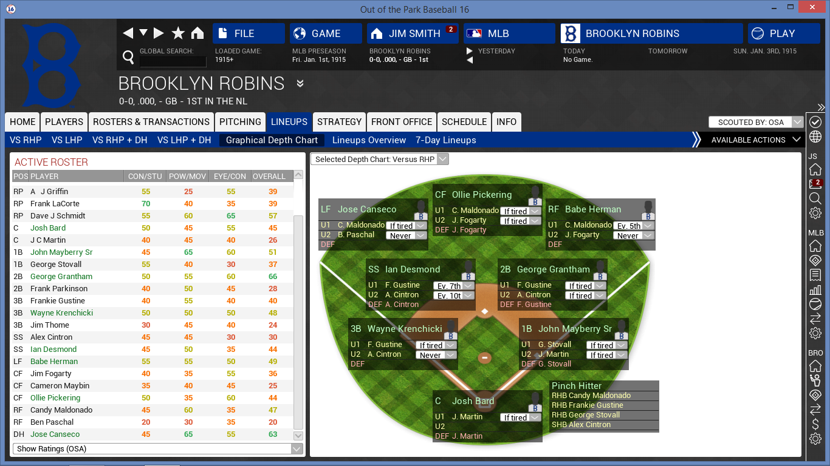Go back with the left arrow

coord(128,33)
